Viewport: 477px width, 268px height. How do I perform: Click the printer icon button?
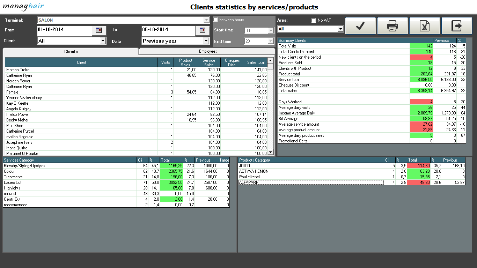pos(392,26)
